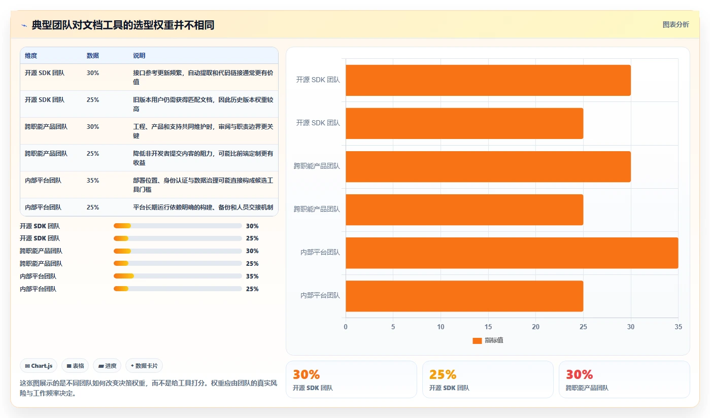Viewport: 710px width, 418px height.
Task: Click the chart bar for 跨职能产品团队 reaching 25
Action: click(464, 210)
